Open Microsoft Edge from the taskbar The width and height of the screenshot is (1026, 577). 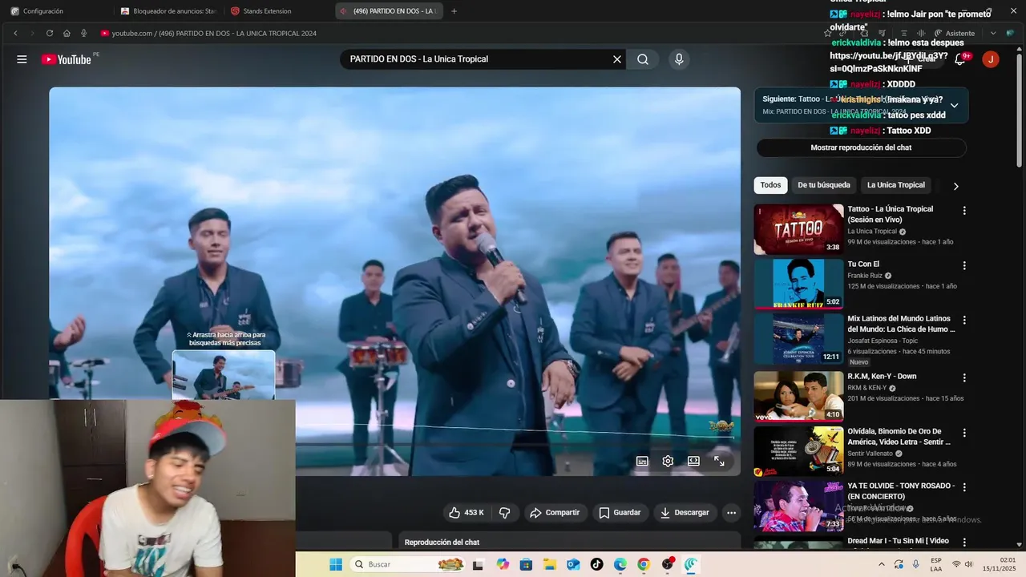tap(620, 564)
